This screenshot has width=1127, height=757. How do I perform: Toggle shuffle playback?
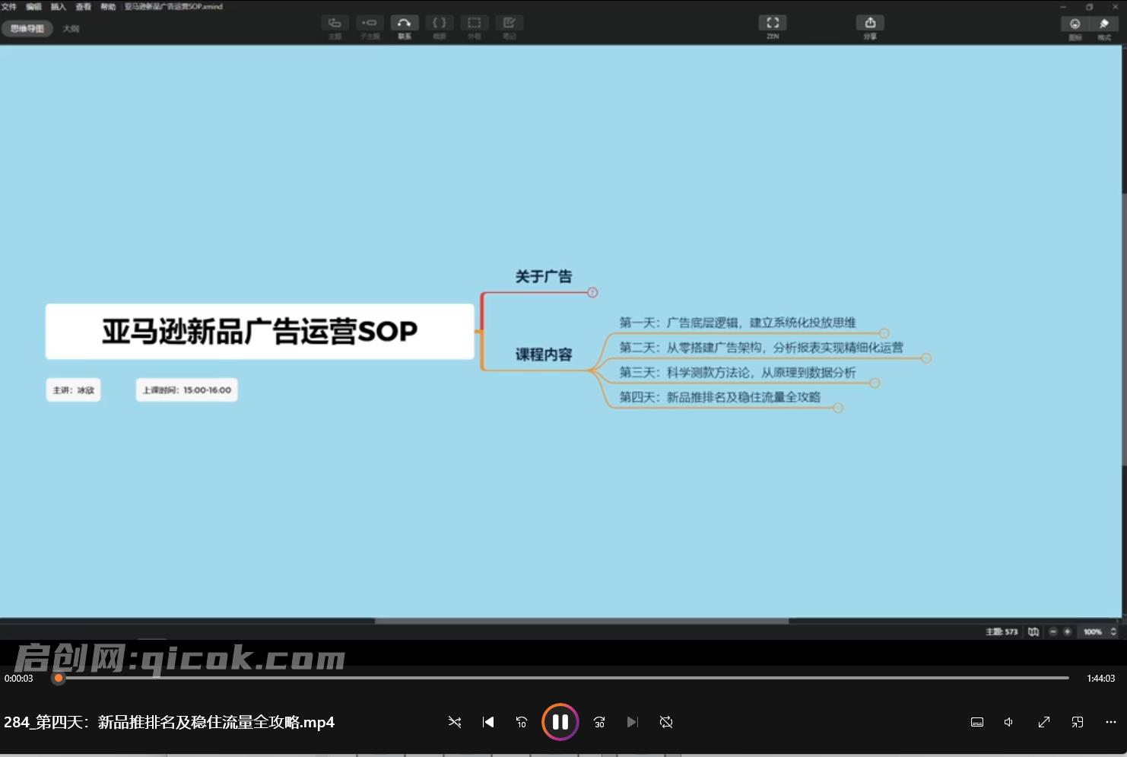click(455, 722)
